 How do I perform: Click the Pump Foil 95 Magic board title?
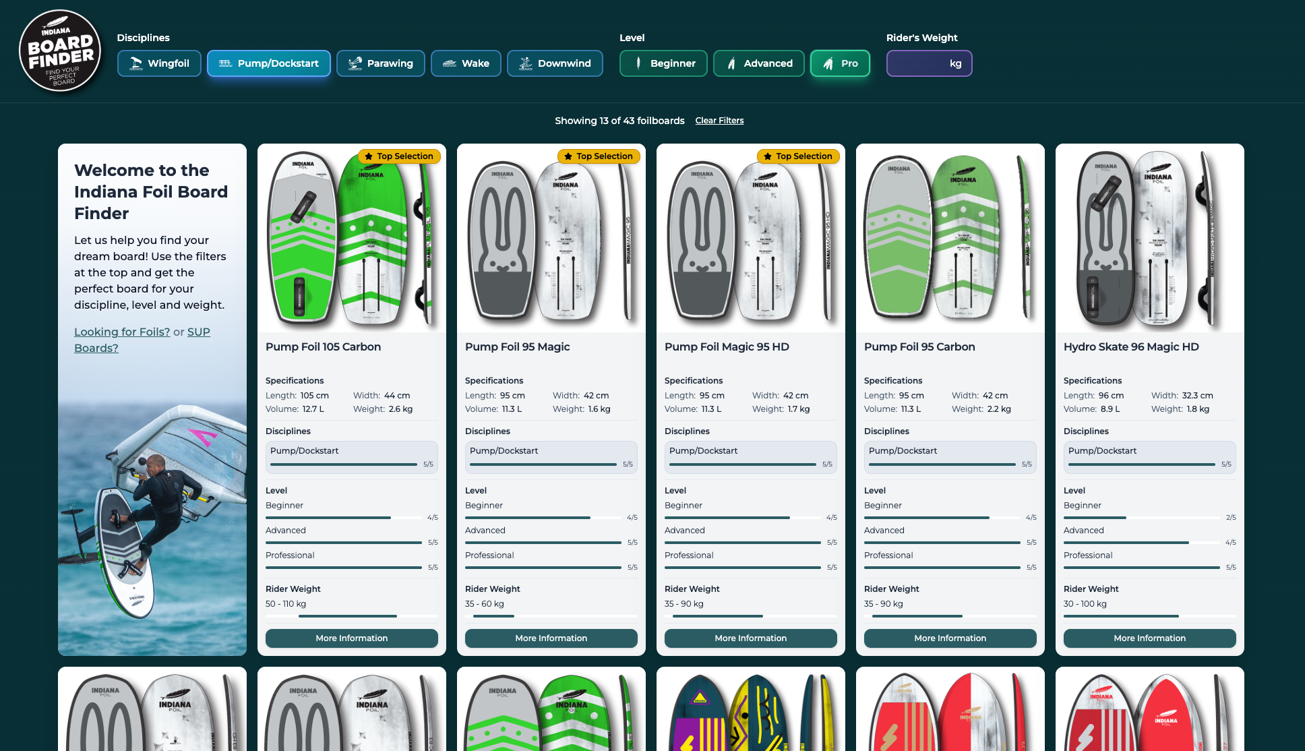coord(517,347)
